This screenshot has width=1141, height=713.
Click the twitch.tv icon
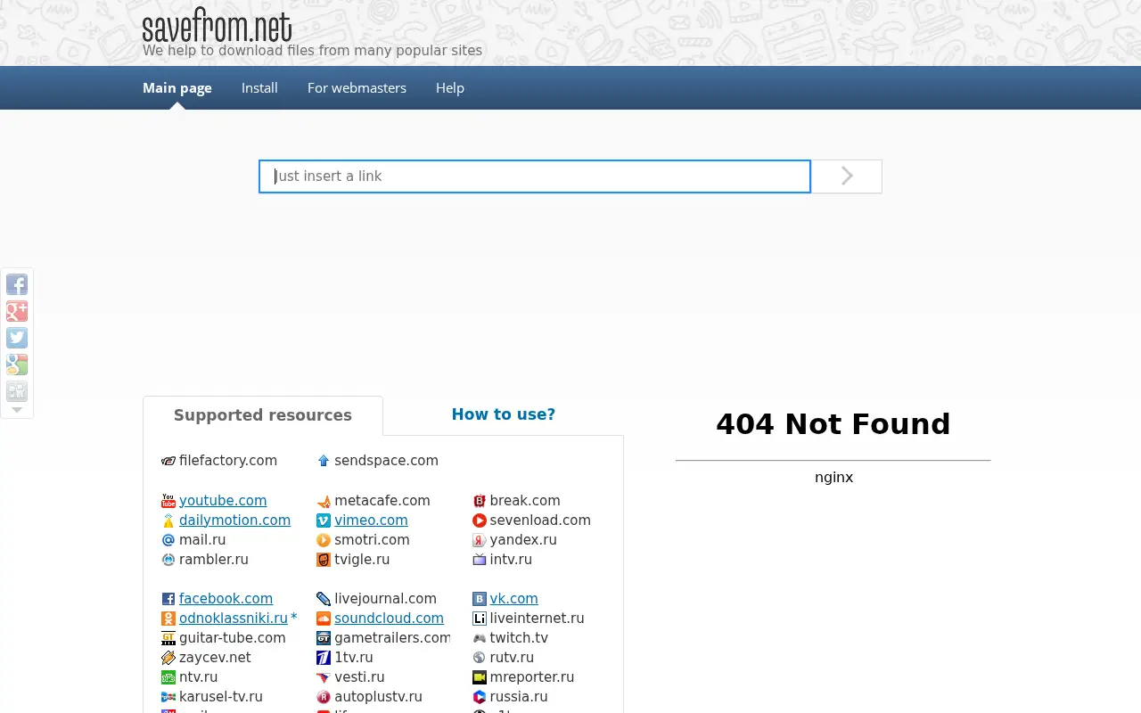[x=480, y=638]
